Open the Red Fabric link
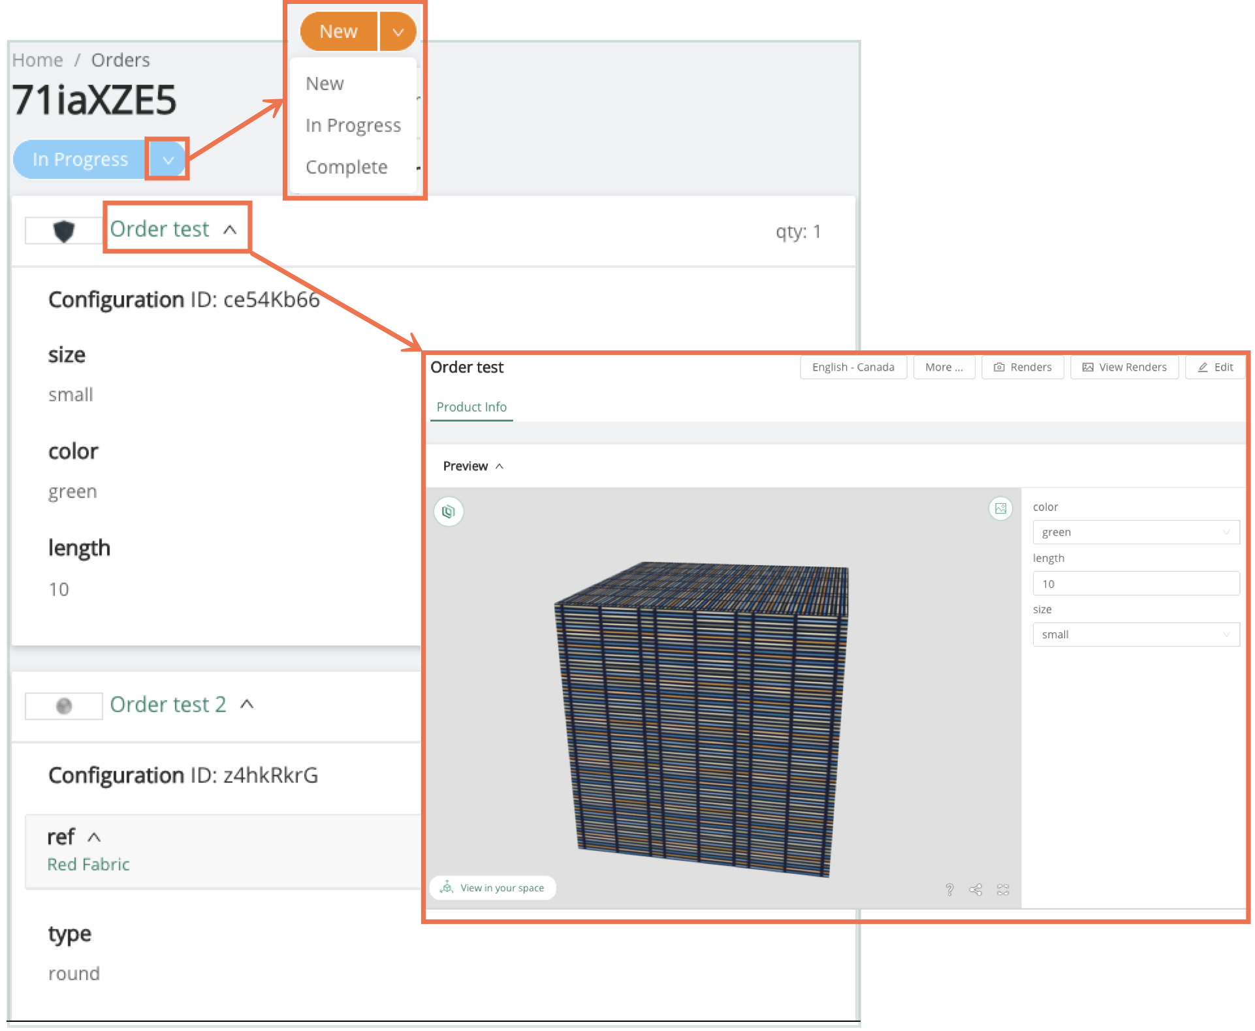The image size is (1255, 1031). 88,865
